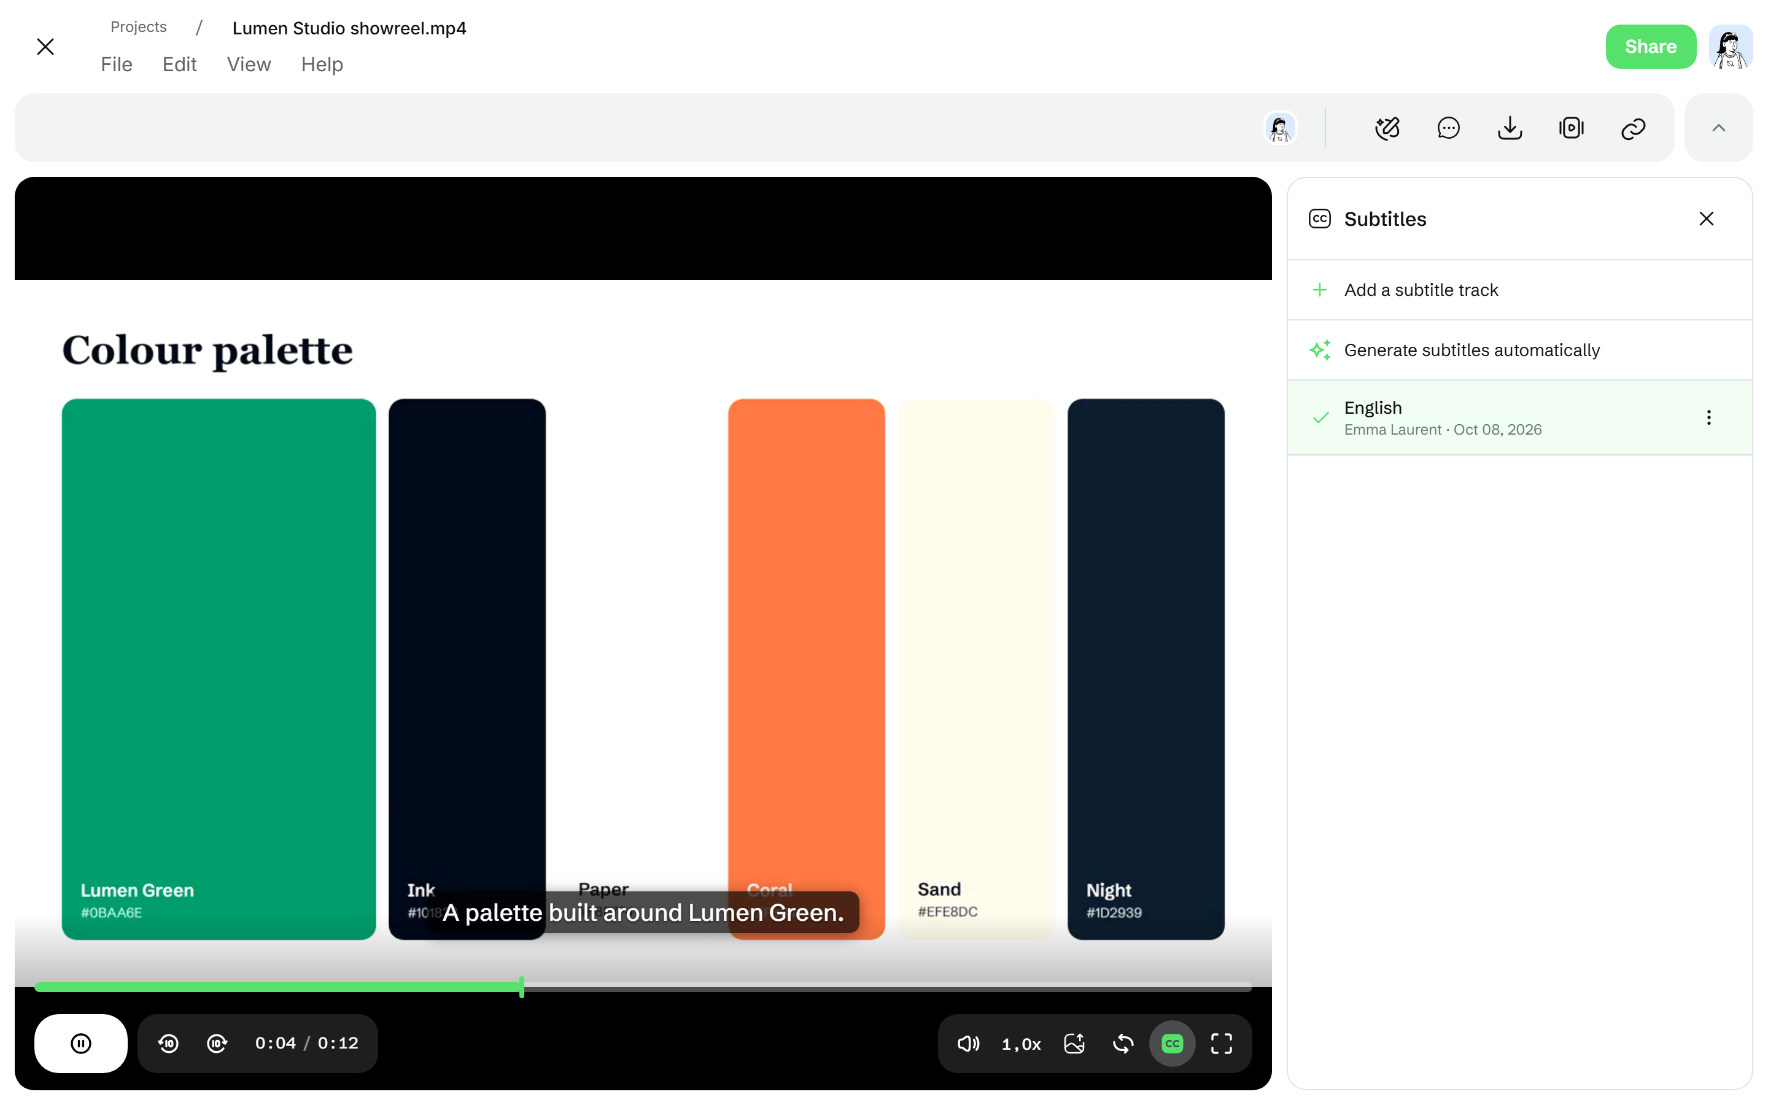Select the English subtitle track

pos(1519,417)
